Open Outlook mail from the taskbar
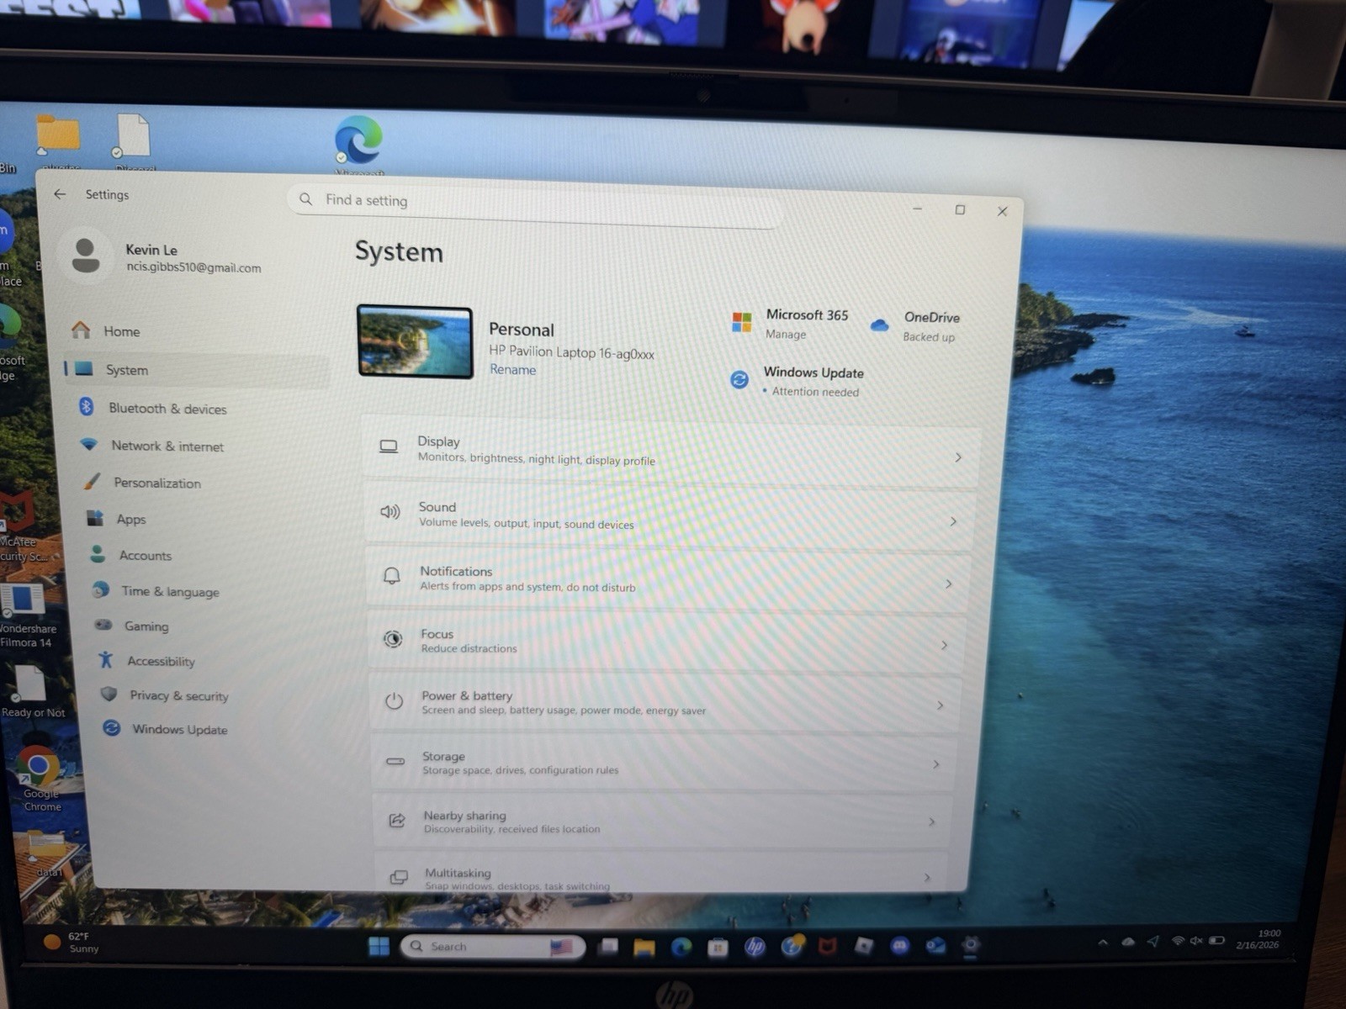 tap(935, 946)
